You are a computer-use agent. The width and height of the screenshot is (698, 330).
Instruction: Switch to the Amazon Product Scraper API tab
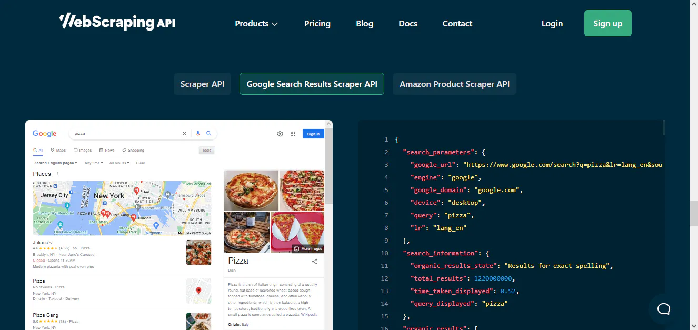[x=454, y=84]
